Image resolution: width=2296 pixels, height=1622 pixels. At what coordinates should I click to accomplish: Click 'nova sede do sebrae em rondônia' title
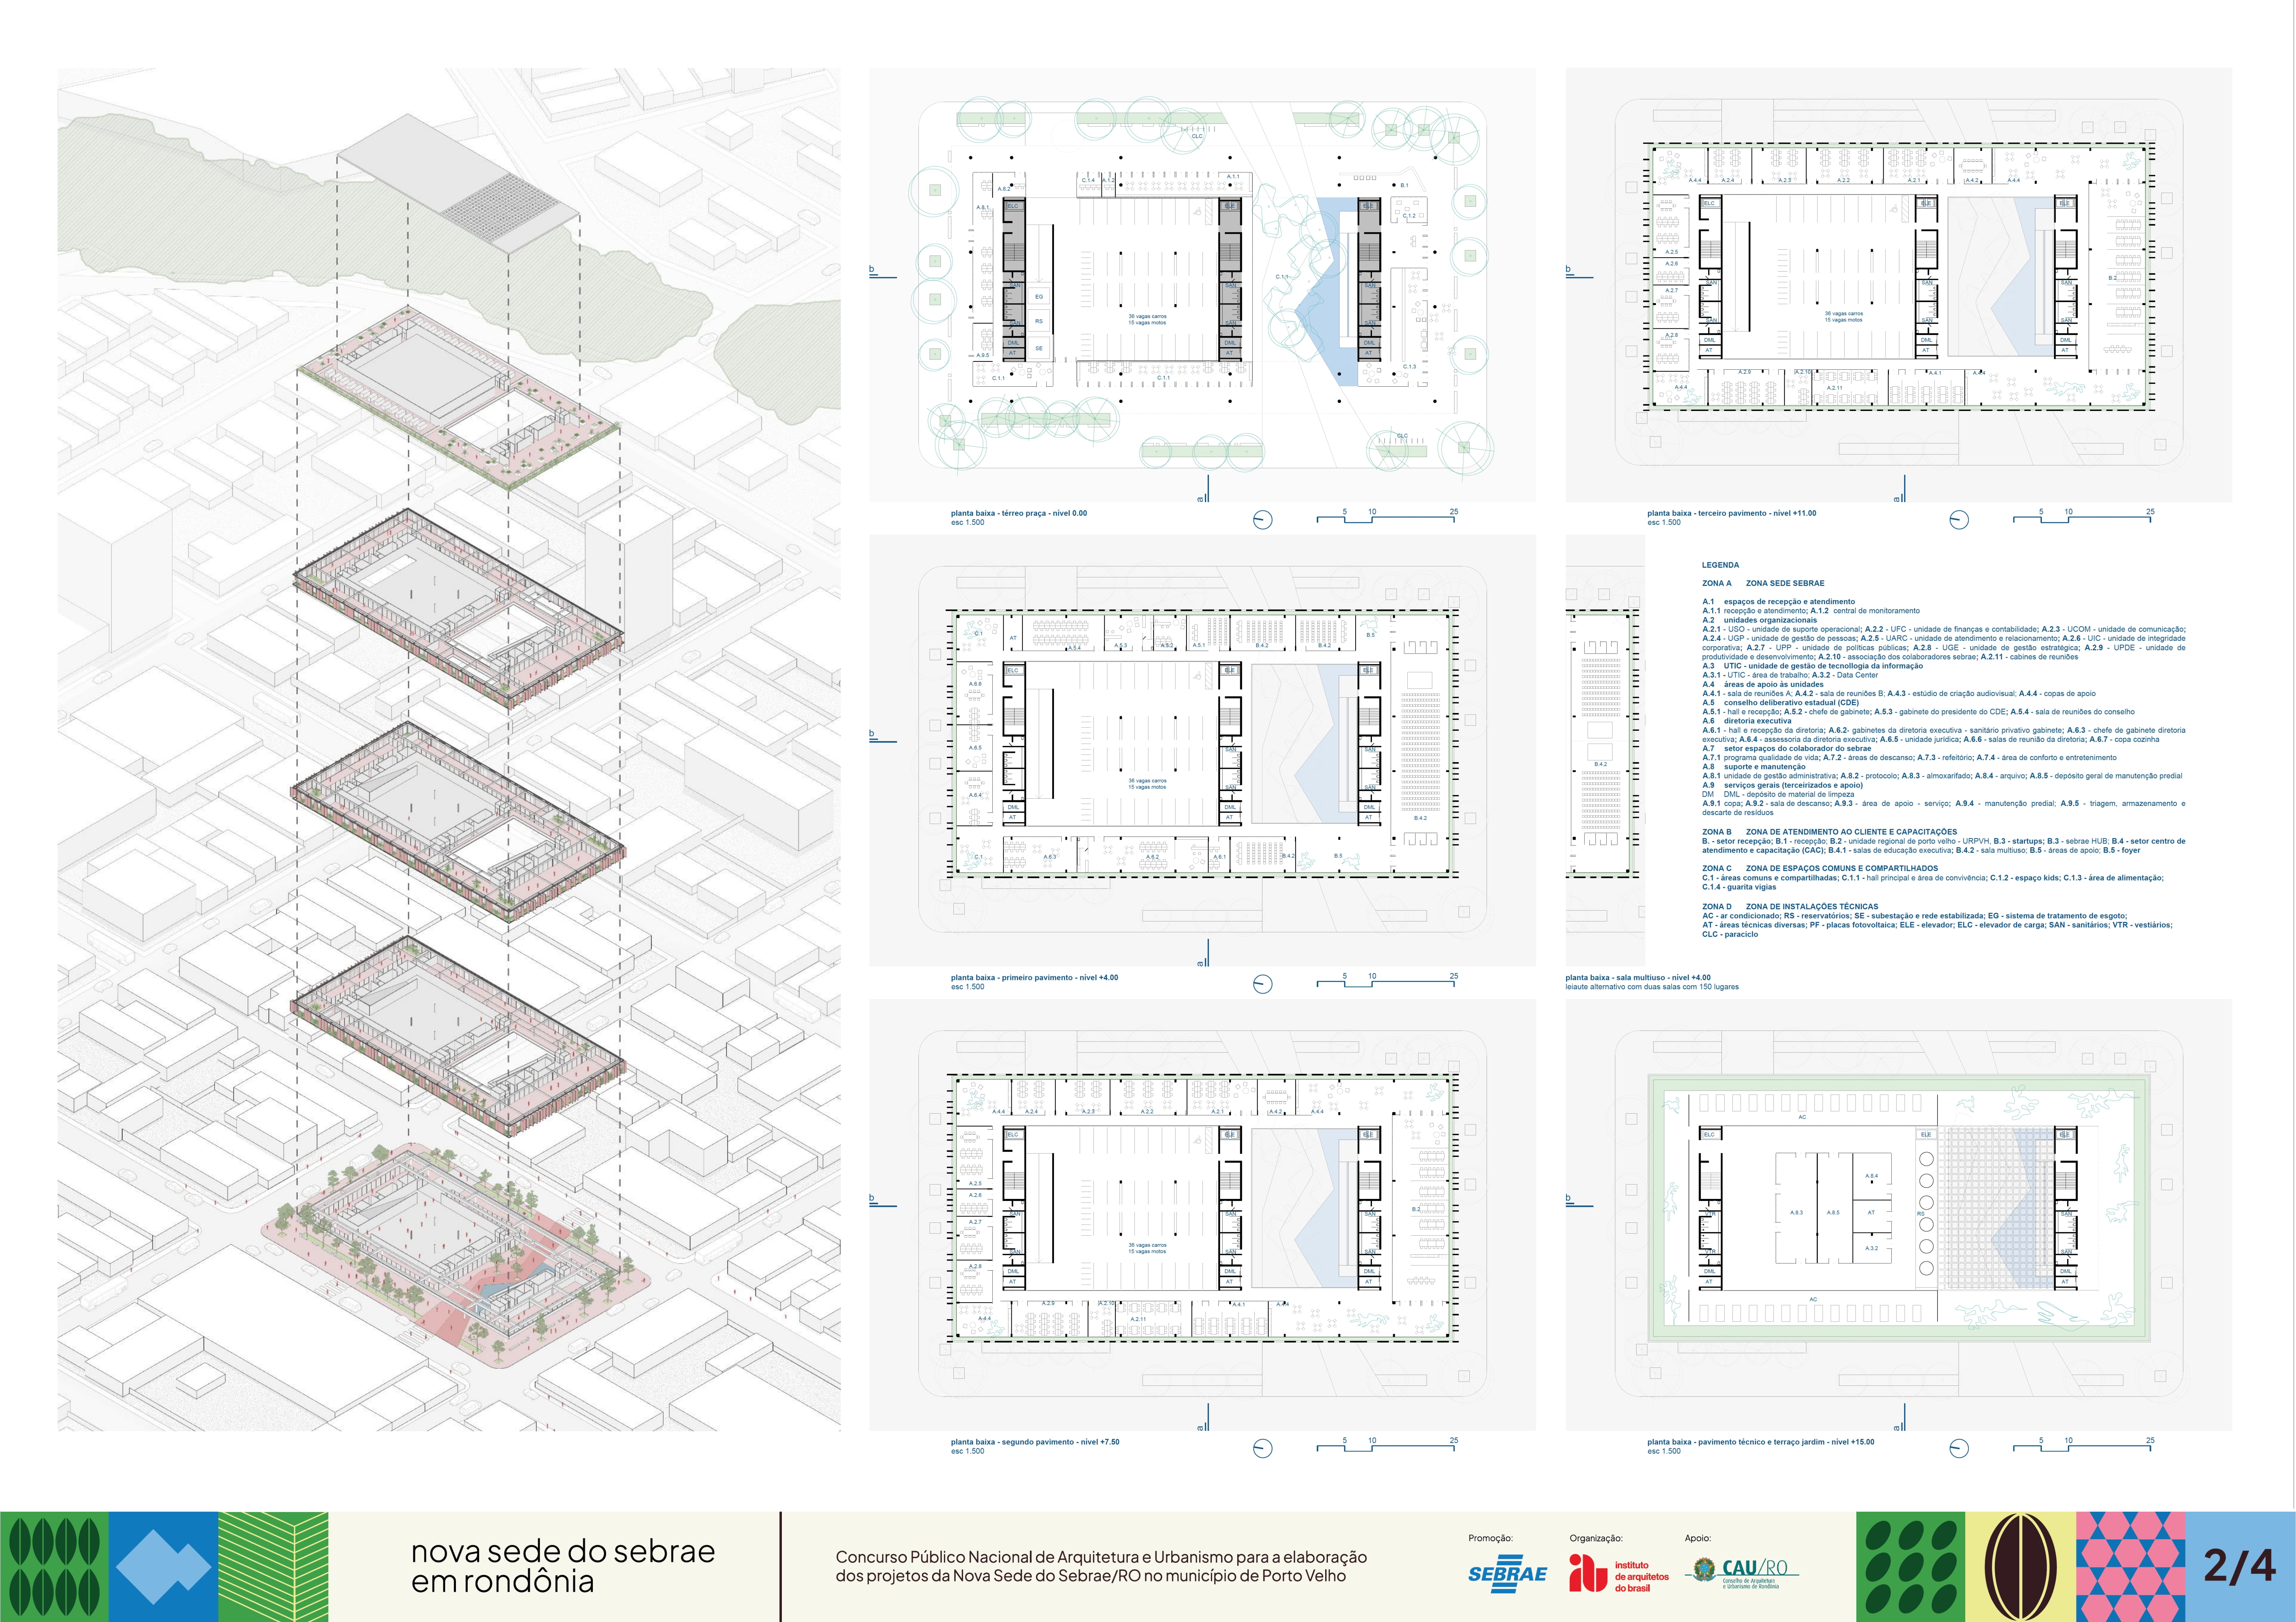(x=563, y=1566)
